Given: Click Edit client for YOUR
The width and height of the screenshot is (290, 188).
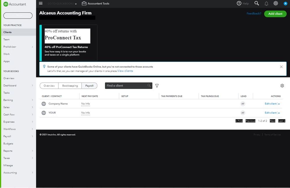Looking at the screenshot, I should coord(271,113).
